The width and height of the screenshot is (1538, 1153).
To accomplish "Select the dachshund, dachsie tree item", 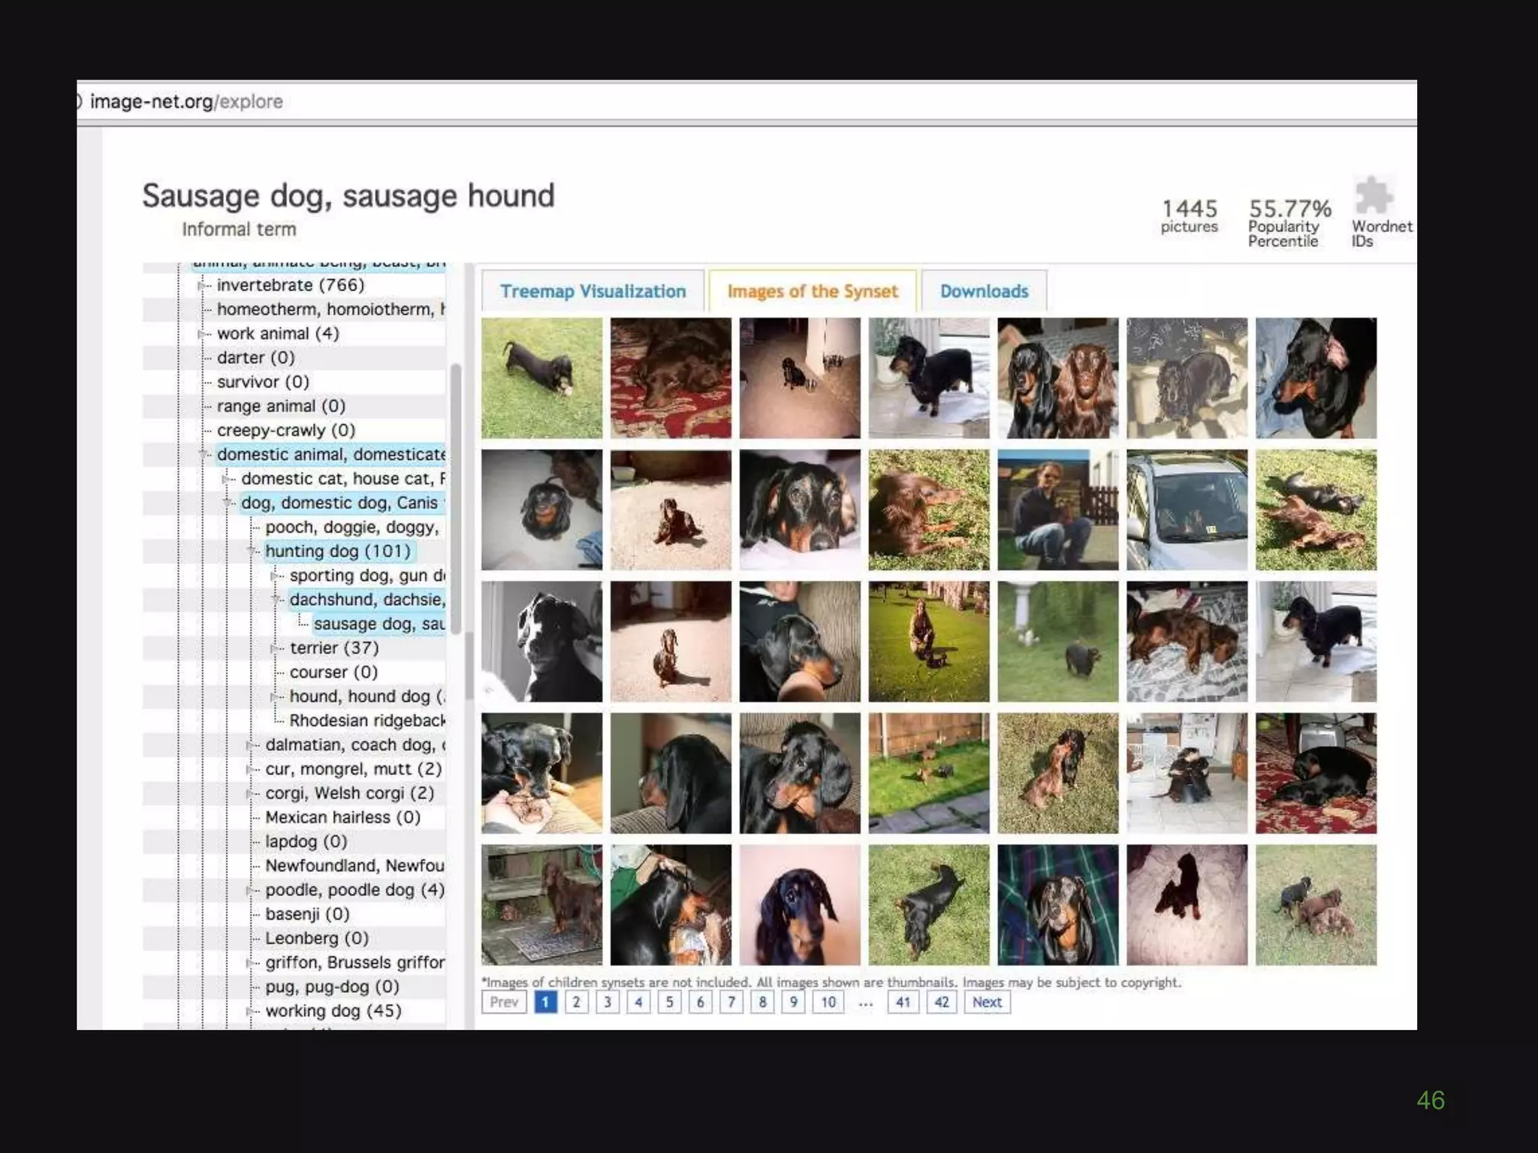I will [367, 600].
